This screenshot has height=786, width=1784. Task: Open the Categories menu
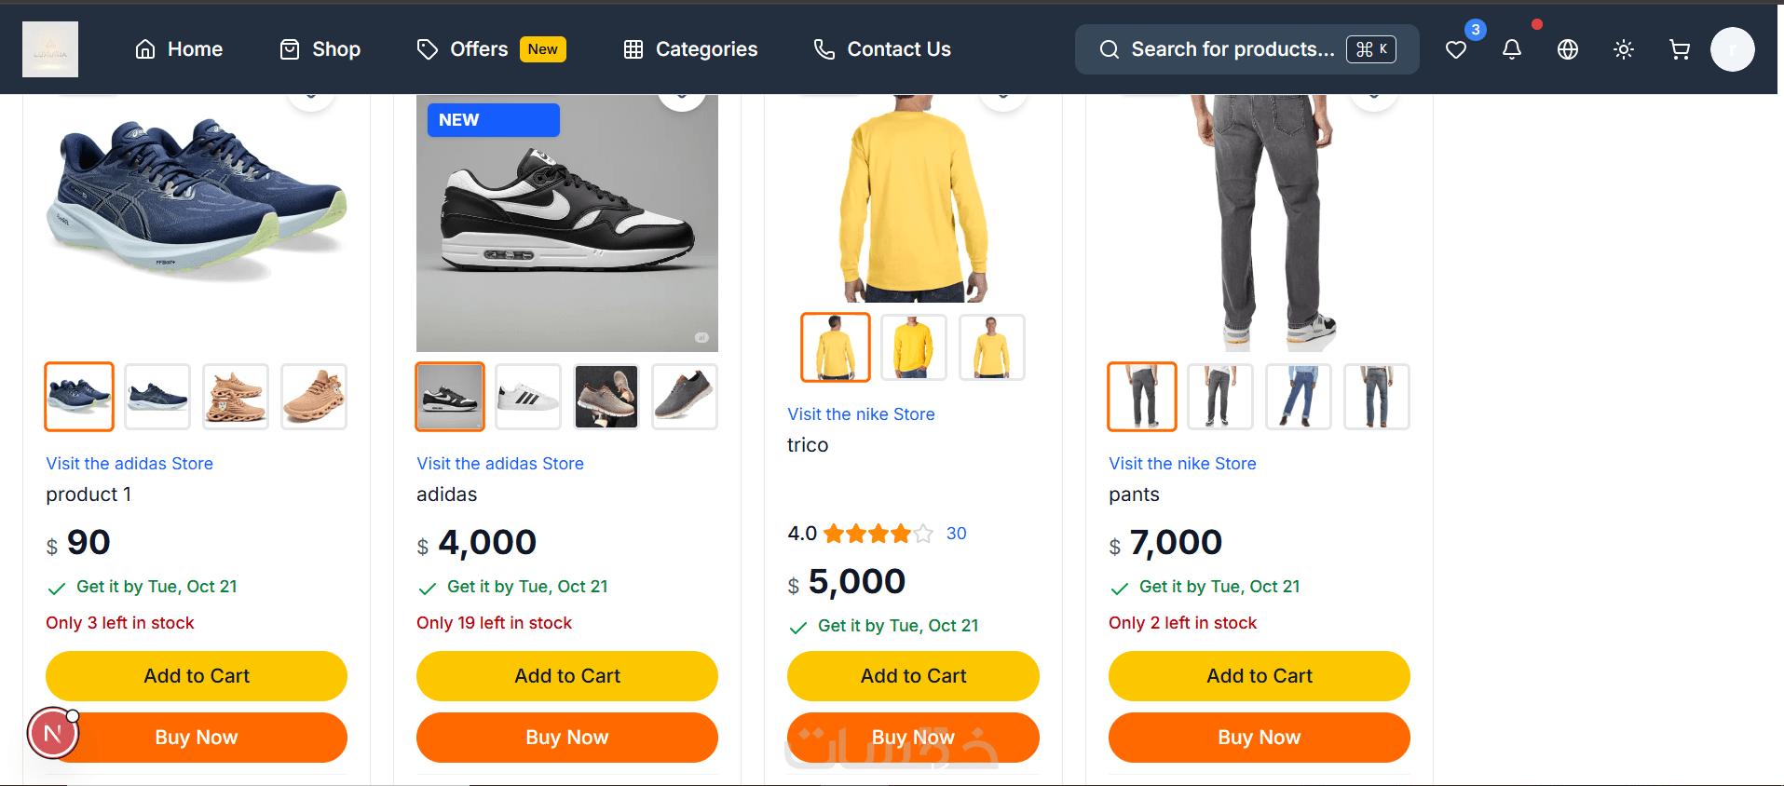690,49
